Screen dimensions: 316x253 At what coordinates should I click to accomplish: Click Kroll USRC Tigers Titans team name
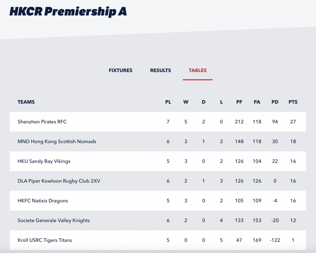45,240
